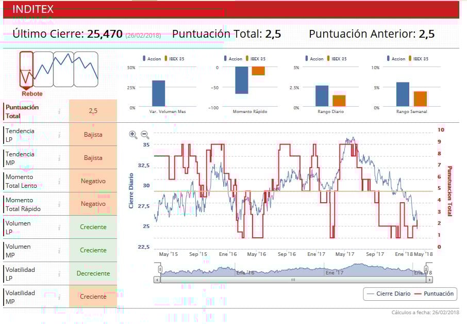This screenshot has width=467, height=324.
Task: Click the Cálculos a fecha footer text
Action: click(x=425, y=312)
